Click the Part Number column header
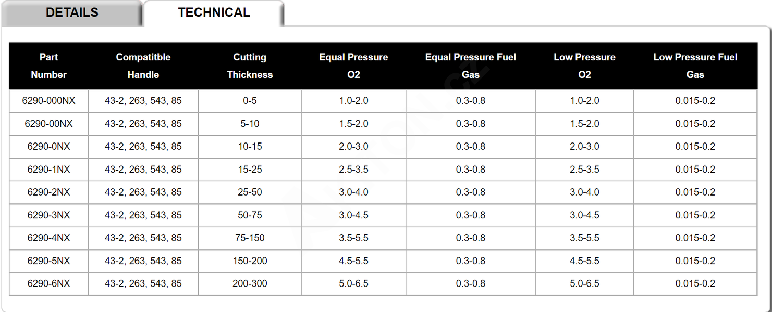The image size is (772, 312). 48,66
